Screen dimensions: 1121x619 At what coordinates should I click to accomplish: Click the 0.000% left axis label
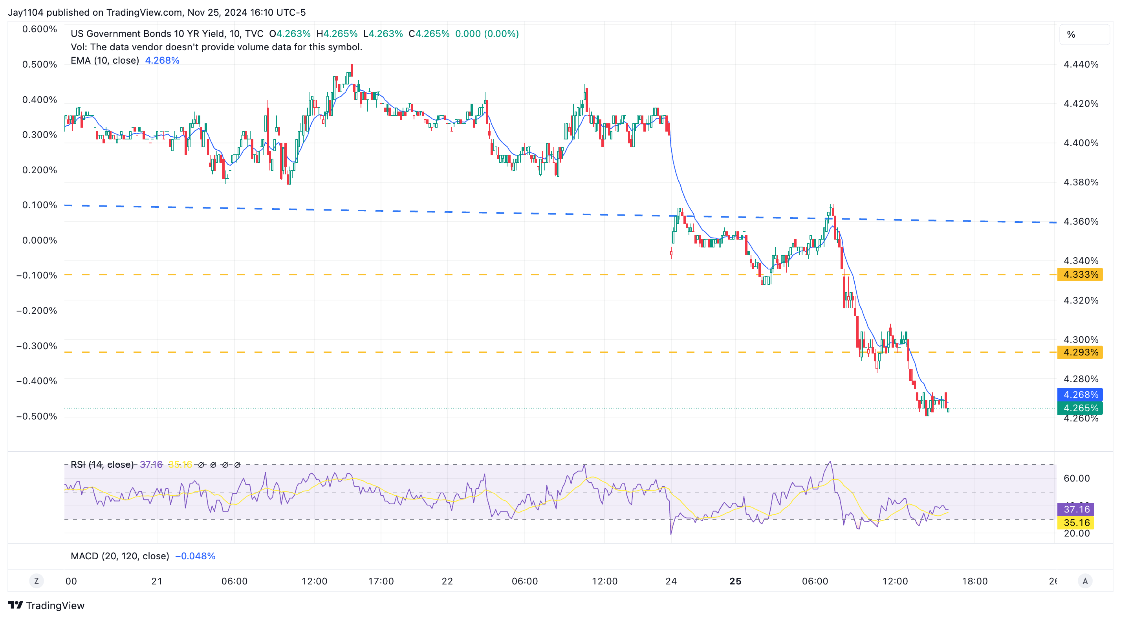pos(40,240)
